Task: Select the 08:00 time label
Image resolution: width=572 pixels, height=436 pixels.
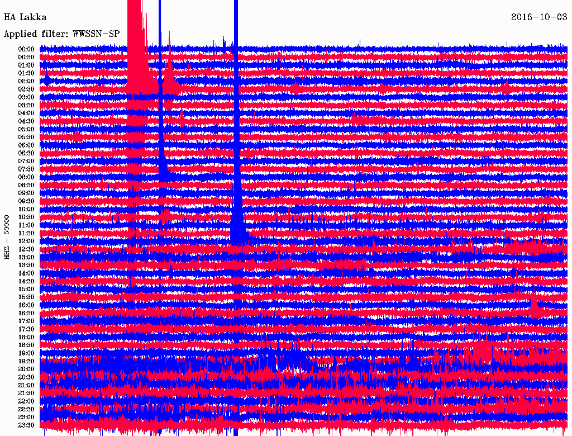Action: 26,177
